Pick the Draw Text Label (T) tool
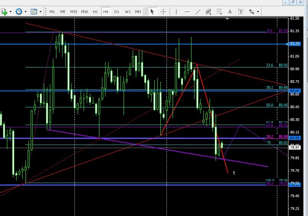Screen dimensions: 308x216 [240, 12]
